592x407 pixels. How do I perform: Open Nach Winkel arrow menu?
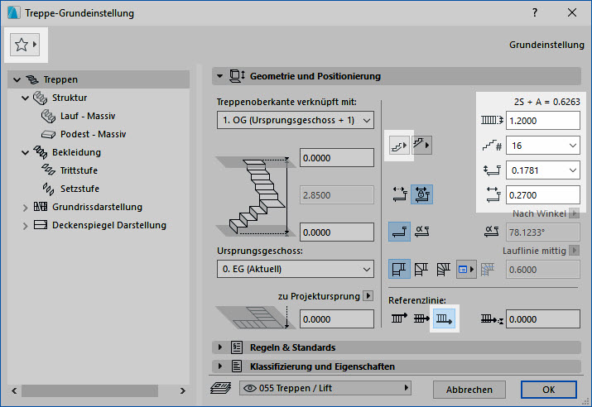pyautogui.click(x=575, y=213)
